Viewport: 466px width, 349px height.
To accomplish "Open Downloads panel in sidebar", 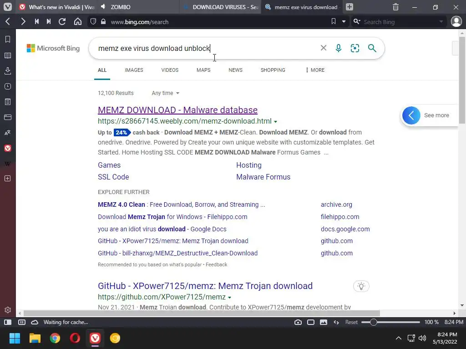I will pyautogui.click(x=8, y=70).
